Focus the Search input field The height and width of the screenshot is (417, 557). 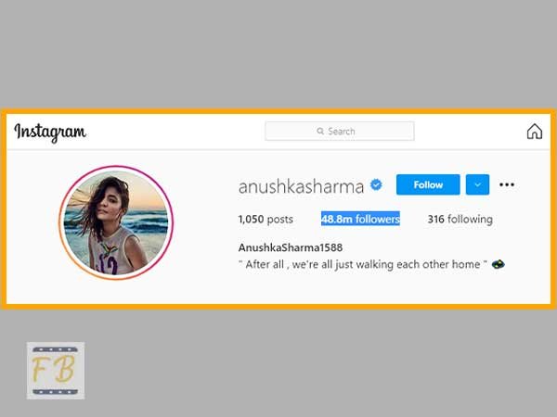pyautogui.click(x=340, y=132)
